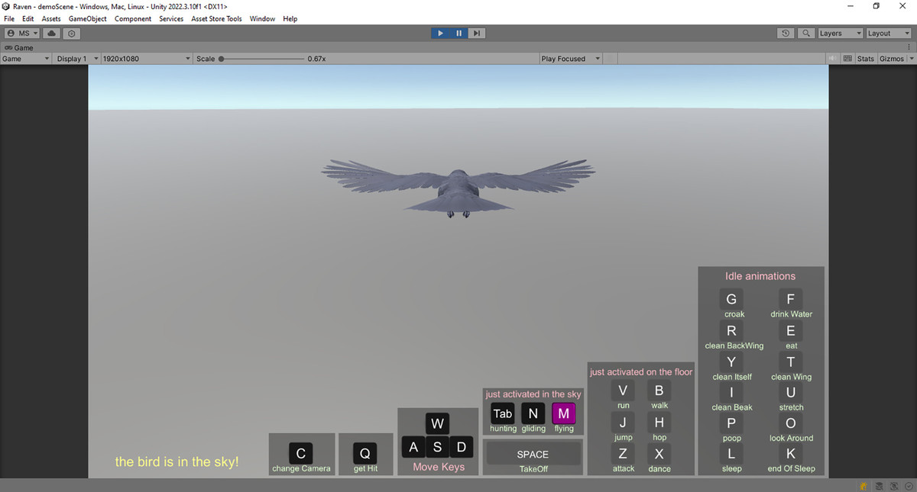Click the SPACE TakeOff key
Image resolution: width=917 pixels, height=492 pixels.
click(x=533, y=454)
